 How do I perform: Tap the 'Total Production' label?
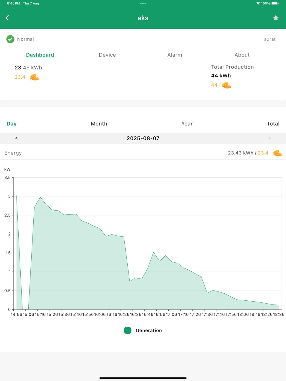coord(233,67)
